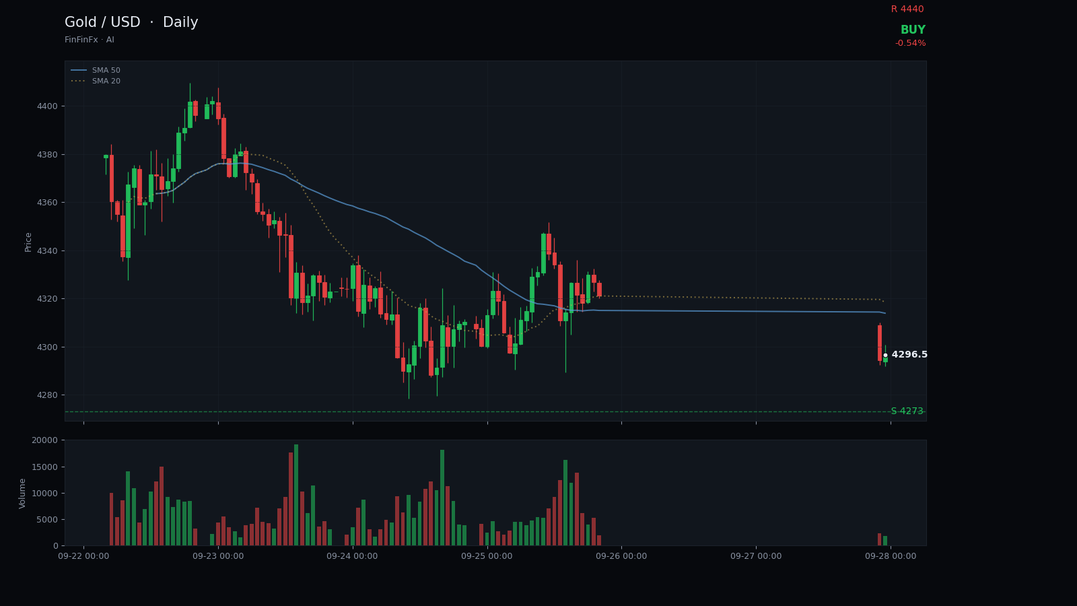Click the 15000 volume axis tick
Screen dimensions: 1077x606
(x=44, y=467)
